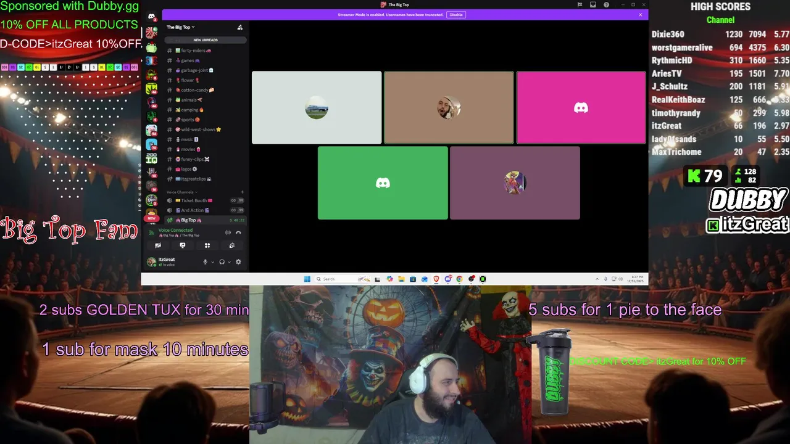Open the connection signal icon beside Voice Connected
This screenshot has width=790, height=444.
point(152,232)
